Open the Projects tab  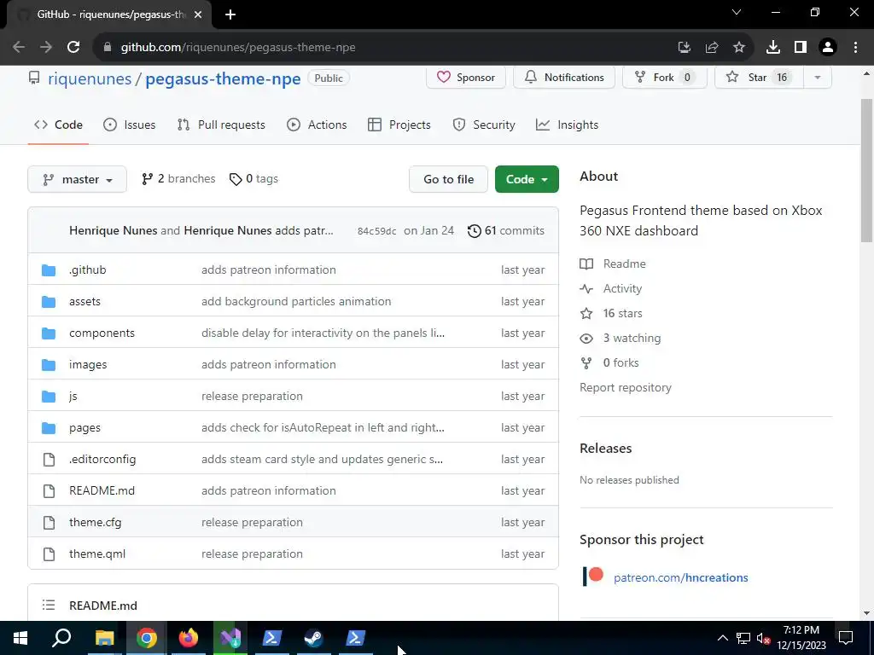pos(399,125)
